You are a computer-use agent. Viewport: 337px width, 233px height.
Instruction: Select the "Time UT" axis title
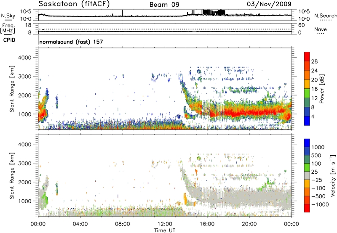165,230
